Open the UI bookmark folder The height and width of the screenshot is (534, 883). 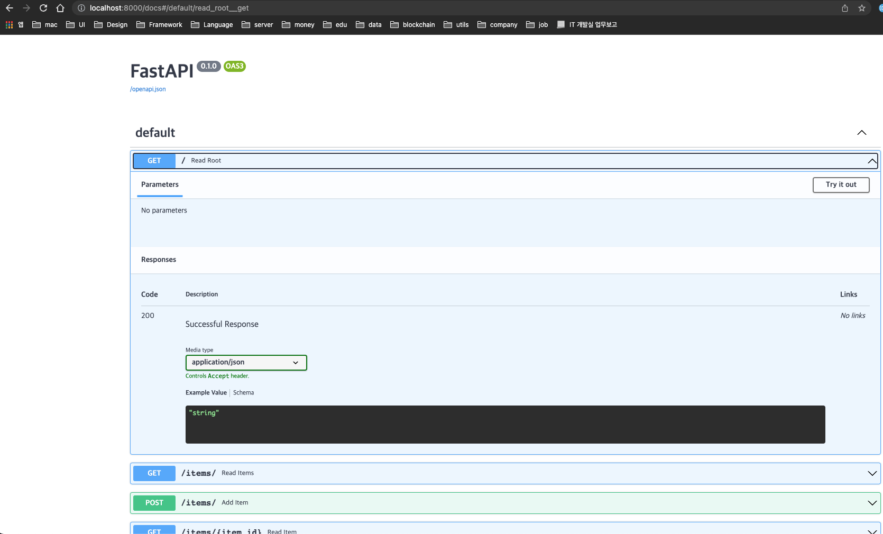(76, 25)
